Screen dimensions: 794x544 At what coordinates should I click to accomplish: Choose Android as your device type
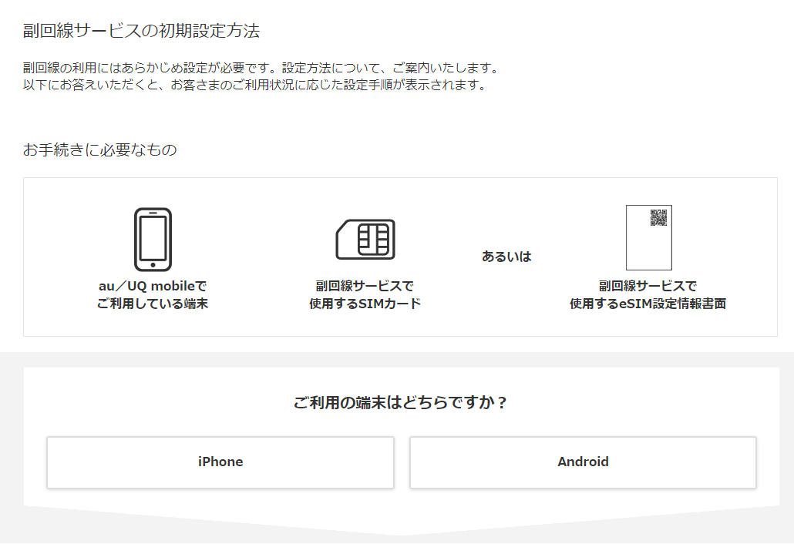click(584, 462)
